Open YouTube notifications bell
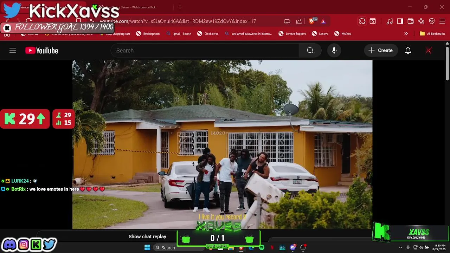 coord(408,50)
